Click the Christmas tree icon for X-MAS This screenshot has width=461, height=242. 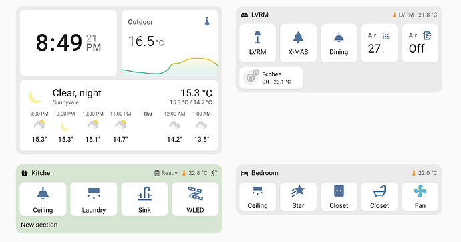point(298,37)
